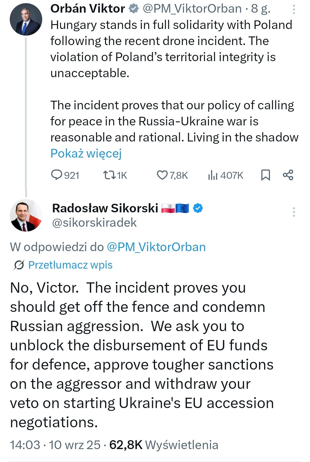The image size is (310, 462).
Task: Open Orbán Viktor display name
Action: (88, 9)
